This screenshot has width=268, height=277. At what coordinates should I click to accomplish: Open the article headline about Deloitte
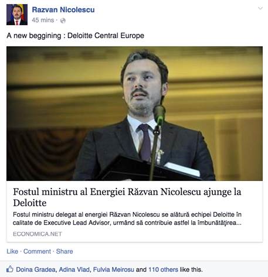pos(127,197)
